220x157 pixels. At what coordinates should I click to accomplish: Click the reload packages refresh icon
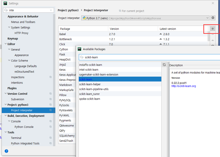164,65
